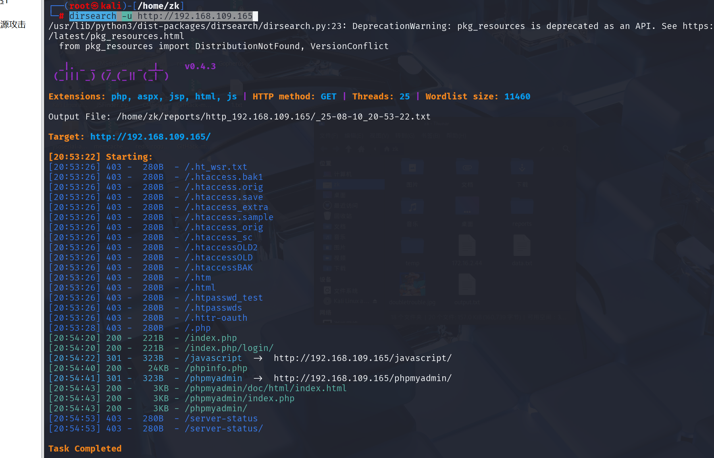Click the /.htaccess_orig result
Screen dimensions: 714x458
click(224, 227)
